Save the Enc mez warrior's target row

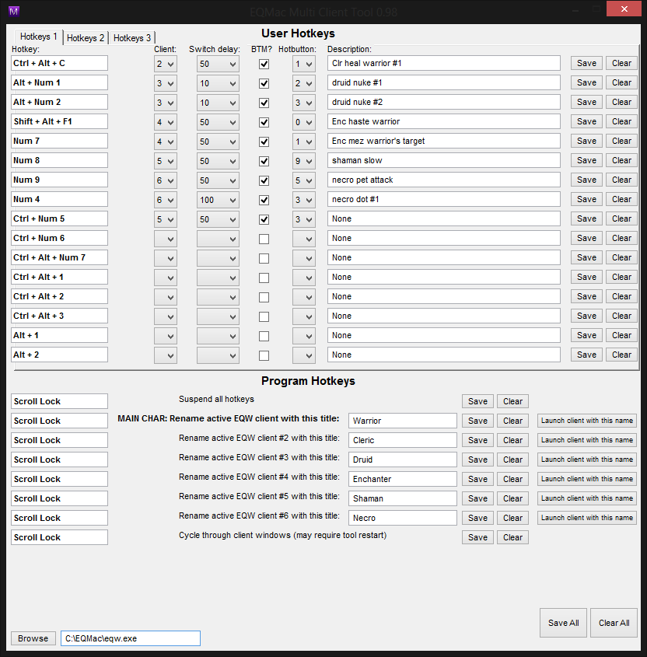click(586, 141)
